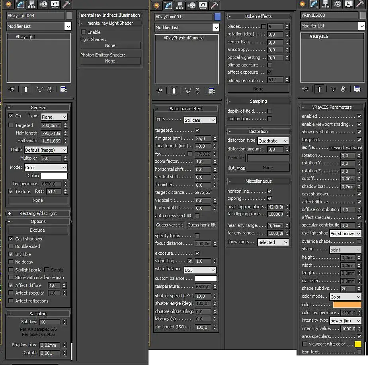The image size is (369, 365).
Task: Toggle Cast shadows option
Action: pyautogui.click(x=11, y=239)
